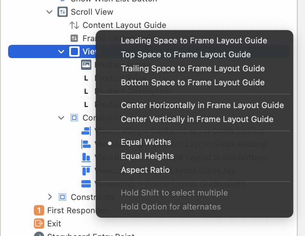Select Top Space to Frame Layout Guide
This screenshot has height=236, width=305.
(x=186, y=54)
